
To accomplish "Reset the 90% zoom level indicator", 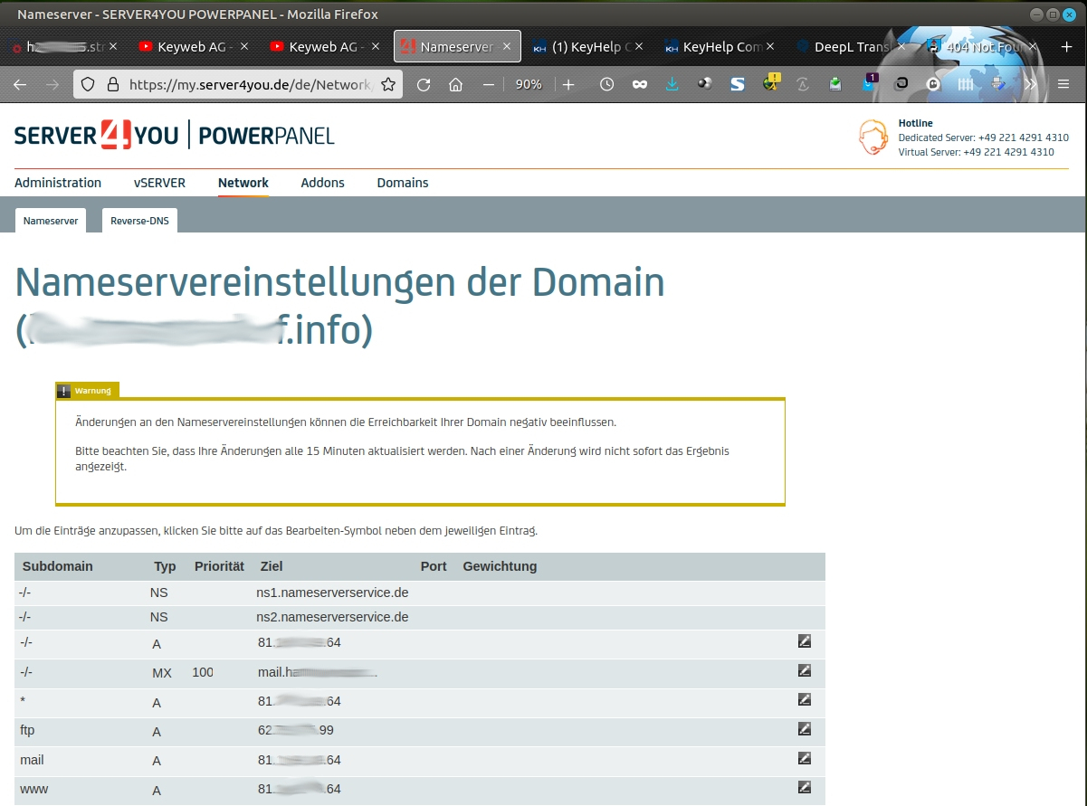I will coord(529,84).
